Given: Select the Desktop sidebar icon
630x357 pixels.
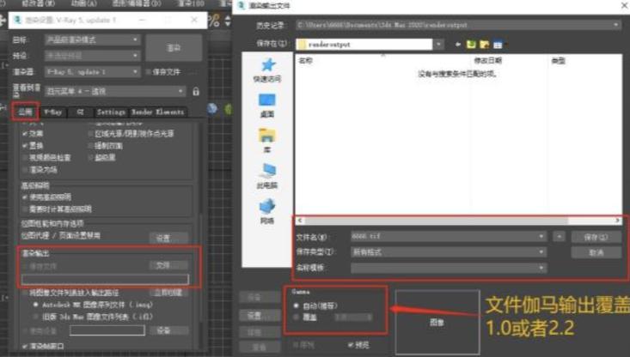Looking at the screenshot, I should [267, 105].
